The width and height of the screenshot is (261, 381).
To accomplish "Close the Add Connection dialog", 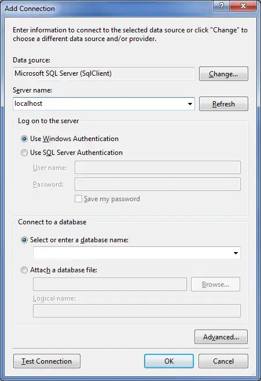I will tap(243, 6).
